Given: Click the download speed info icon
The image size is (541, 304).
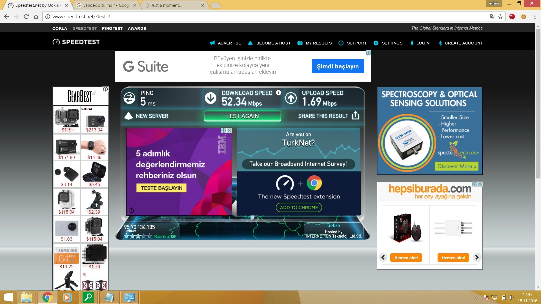Looking at the screenshot, I should coord(279,93).
